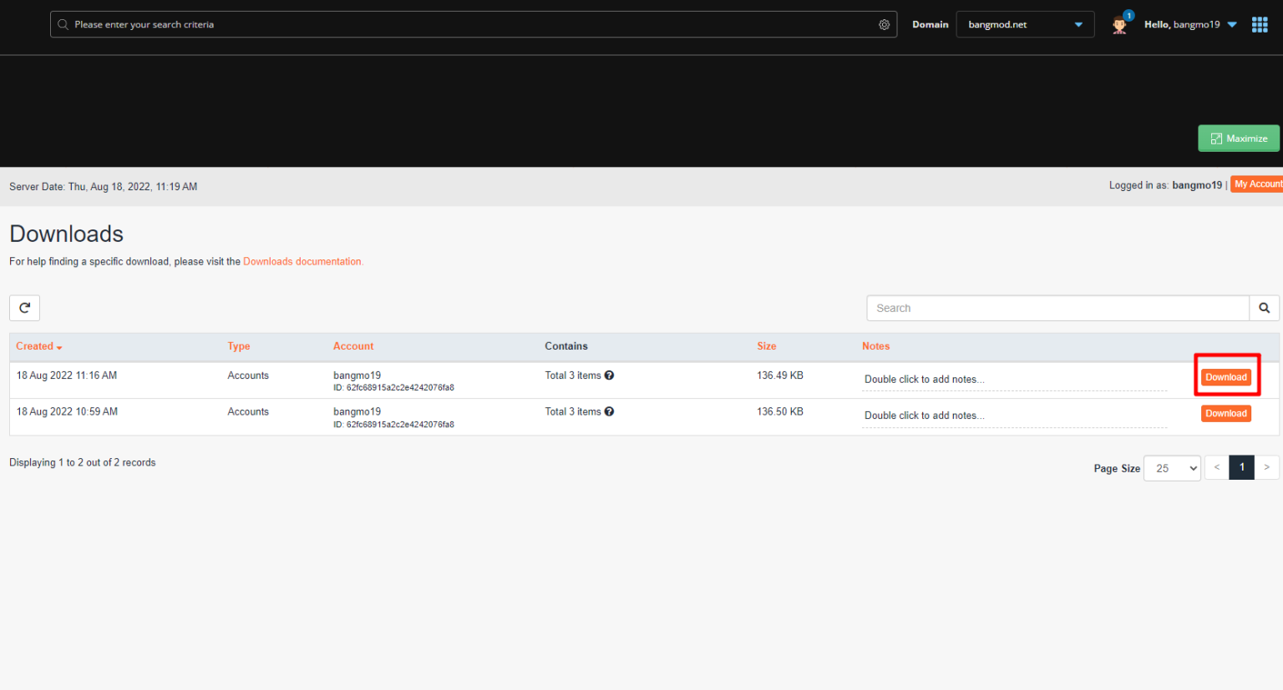The height and width of the screenshot is (690, 1283).
Task: Click the search magnifier button beside Search field
Action: [x=1264, y=308]
